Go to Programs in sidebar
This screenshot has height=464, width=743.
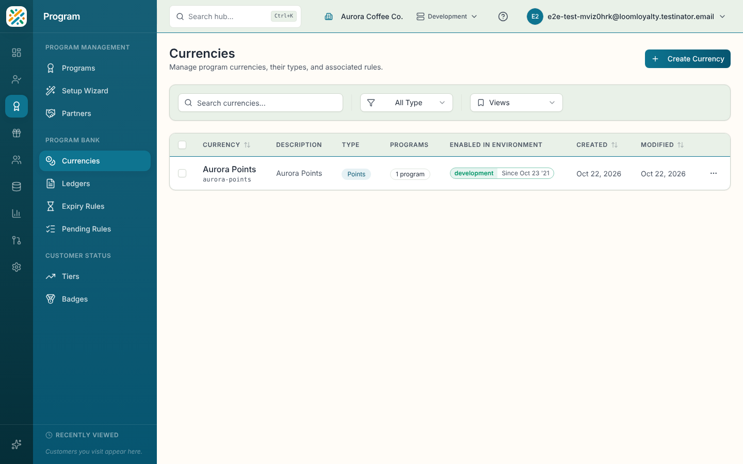click(x=95, y=68)
